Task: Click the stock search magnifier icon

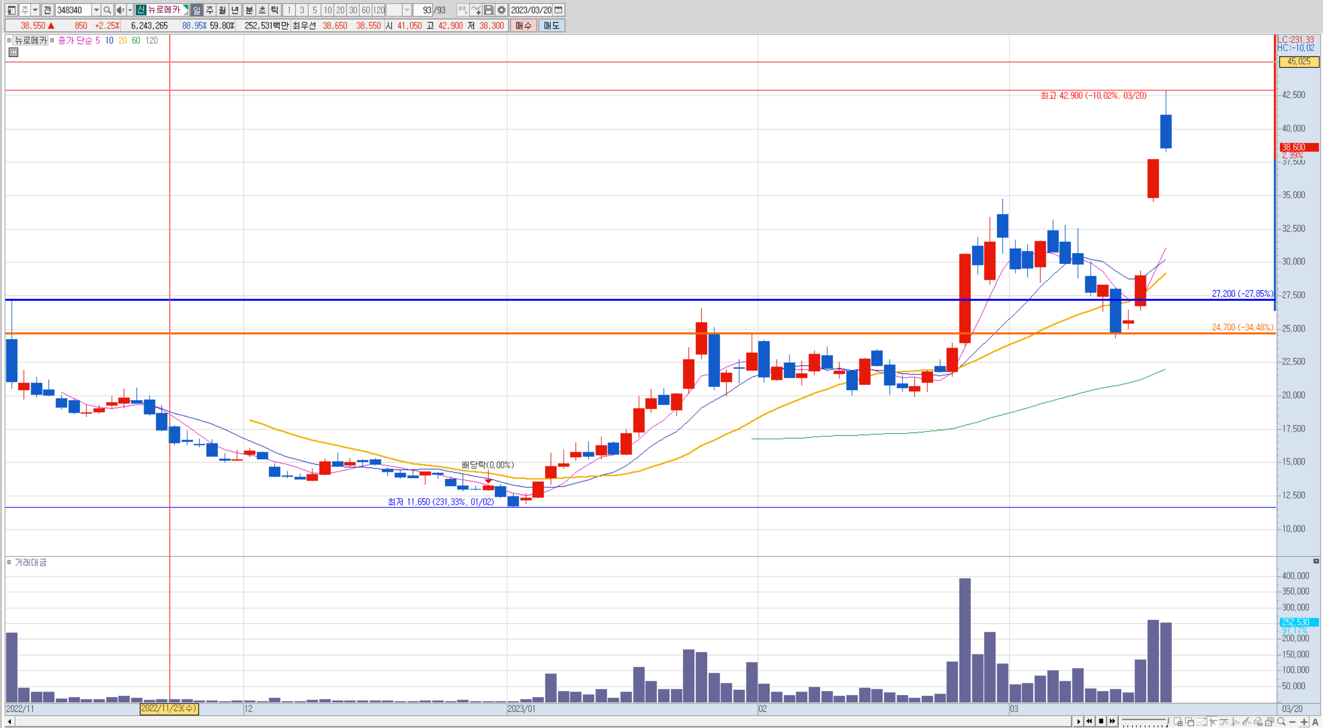Action: tap(107, 10)
